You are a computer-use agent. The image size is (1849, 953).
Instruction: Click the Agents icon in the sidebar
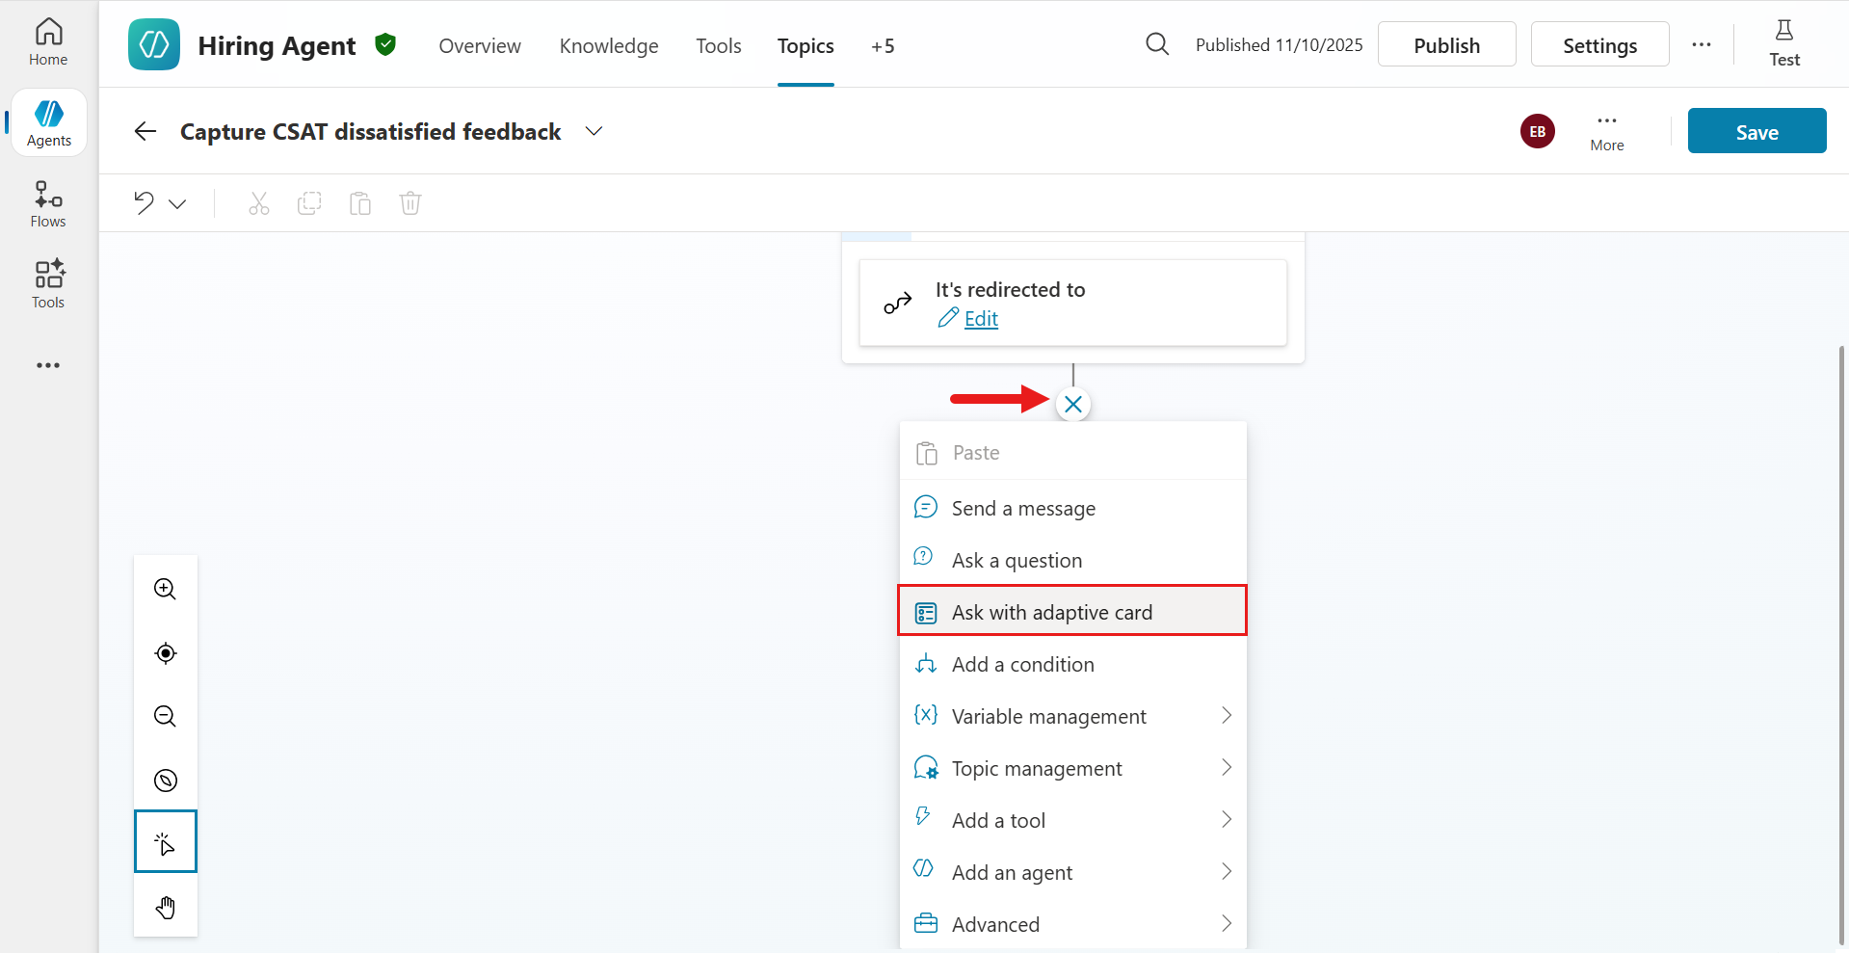[47, 121]
